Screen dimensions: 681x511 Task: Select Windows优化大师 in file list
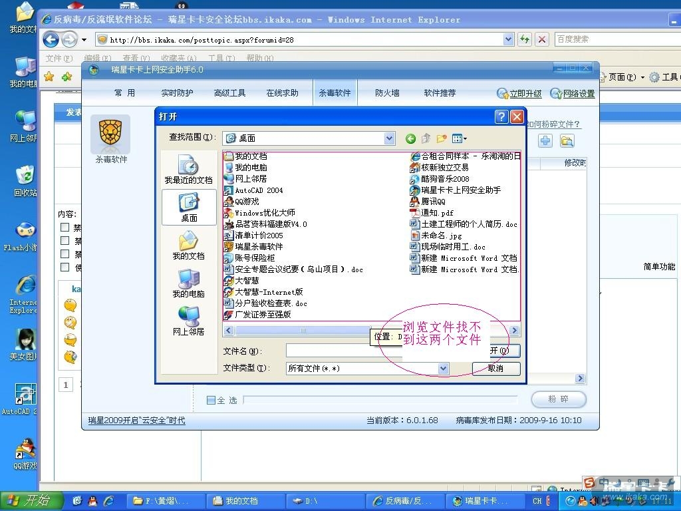coord(259,213)
